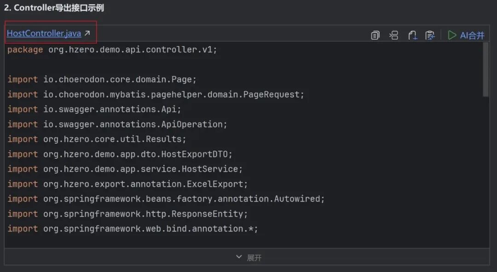Expand the code block via 展开
497x272 pixels.
click(248, 257)
